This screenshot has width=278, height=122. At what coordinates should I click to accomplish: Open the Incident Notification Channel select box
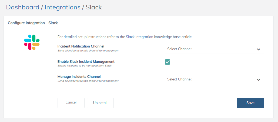click(x=211, y=49)
